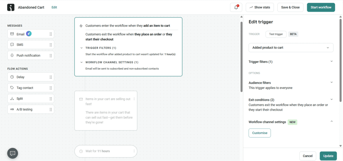This screenshot has width=343, height=161.
Task: Open the Wait step options menu
Action: [x=134, y=151]
